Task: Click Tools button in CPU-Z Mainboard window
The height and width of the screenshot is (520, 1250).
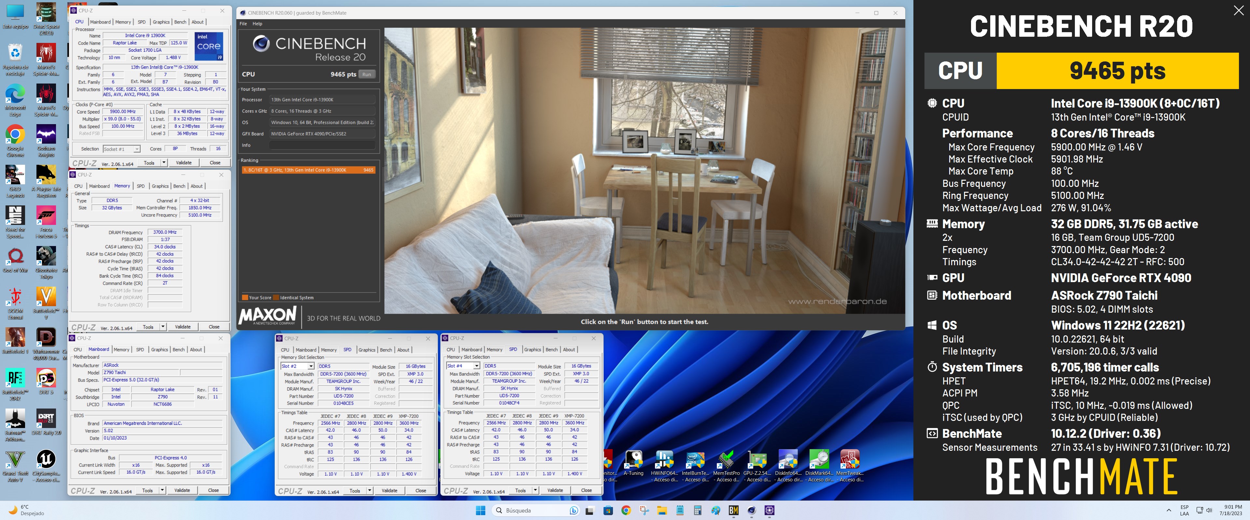Action: click(x=147, y=490)
